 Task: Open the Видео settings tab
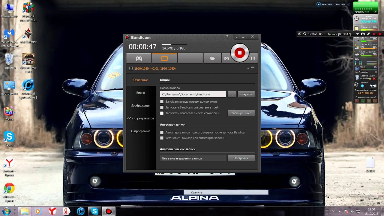click(x=141, y=93)
